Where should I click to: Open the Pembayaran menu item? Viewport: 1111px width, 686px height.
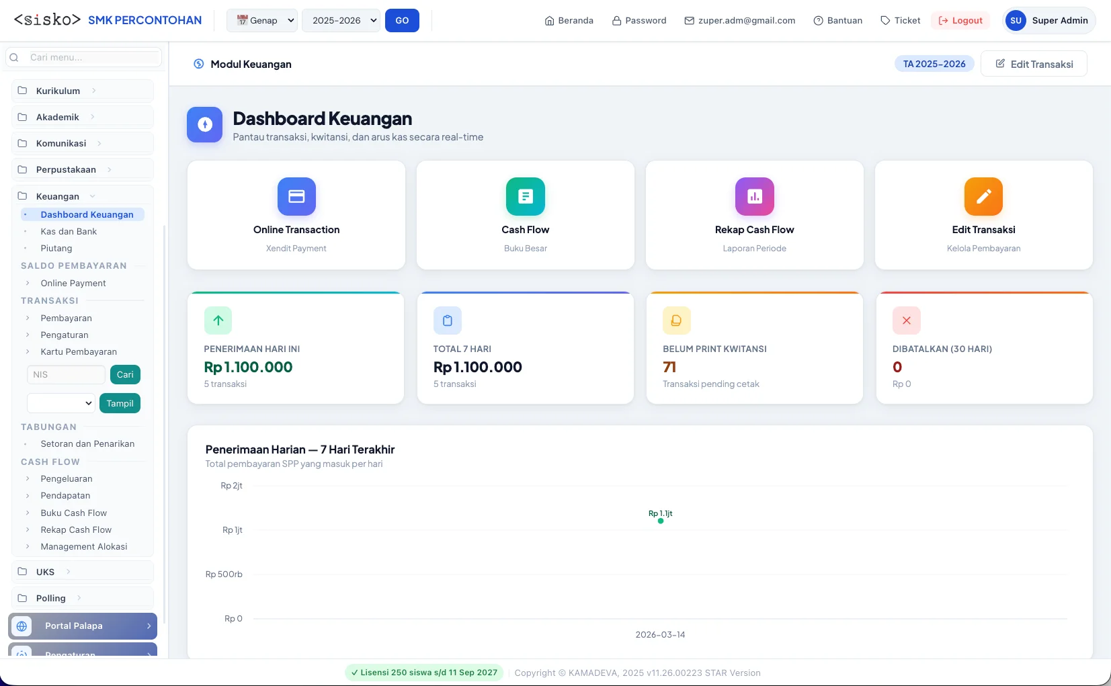tap(66, 318)
